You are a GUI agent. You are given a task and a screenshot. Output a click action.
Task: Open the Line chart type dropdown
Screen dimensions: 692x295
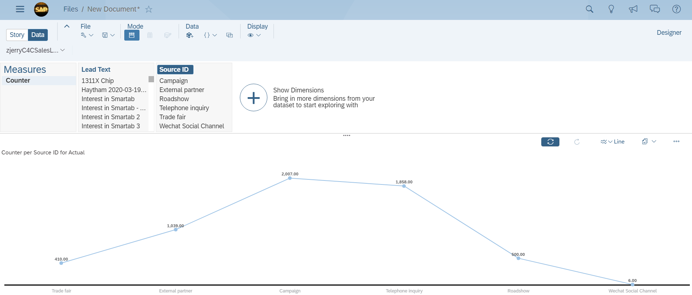[x=612, y=142]
